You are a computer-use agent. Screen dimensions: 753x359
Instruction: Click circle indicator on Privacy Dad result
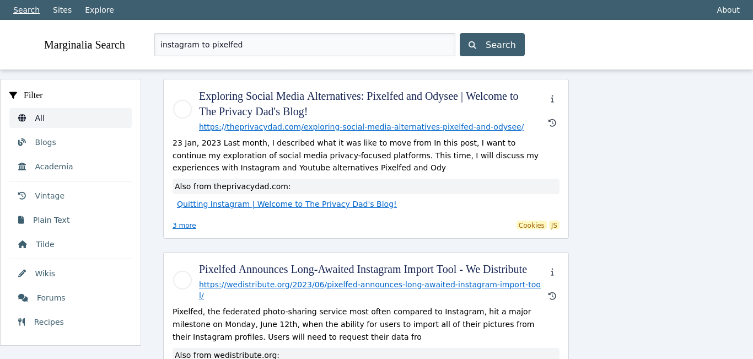(182, 109)
